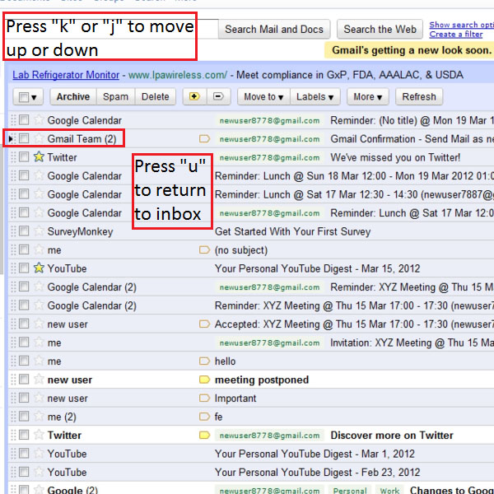The width and height of the screenshot is (494, 494).
Task: Star the SurveyMonkey email
Action: [x=39, y=231]
